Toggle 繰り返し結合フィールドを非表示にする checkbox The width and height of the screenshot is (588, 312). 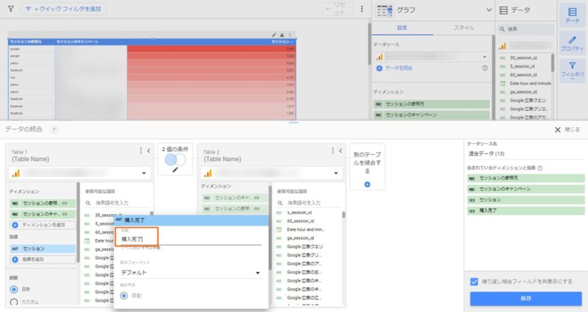point(474,282)
